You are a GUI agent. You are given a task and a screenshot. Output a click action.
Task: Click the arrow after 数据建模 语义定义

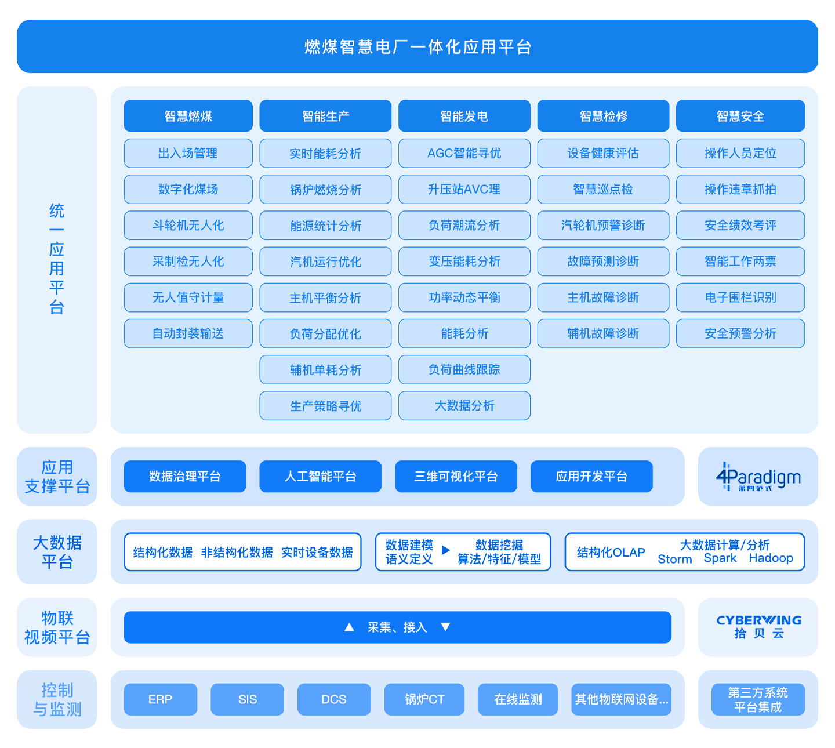point(445,550)
